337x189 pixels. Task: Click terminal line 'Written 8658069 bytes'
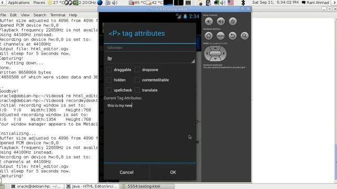pyautogui.click(x=25, y=72)
